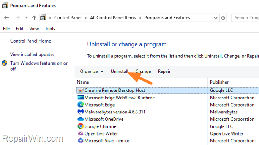259x145 pixels.
Task: Expand the chevron before Control Panel breadcrumb
Action: click(50, 18)
